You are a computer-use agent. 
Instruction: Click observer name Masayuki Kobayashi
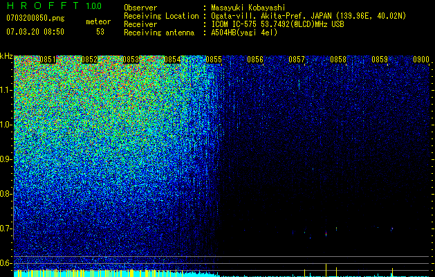point(248,8)
